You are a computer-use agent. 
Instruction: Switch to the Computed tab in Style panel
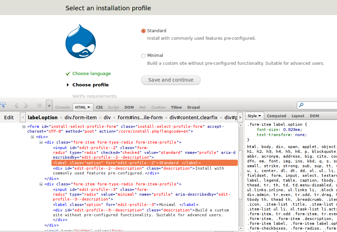point(277,116)
